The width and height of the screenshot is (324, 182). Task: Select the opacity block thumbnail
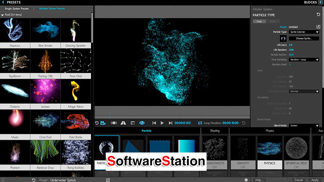tap(159, 146)
